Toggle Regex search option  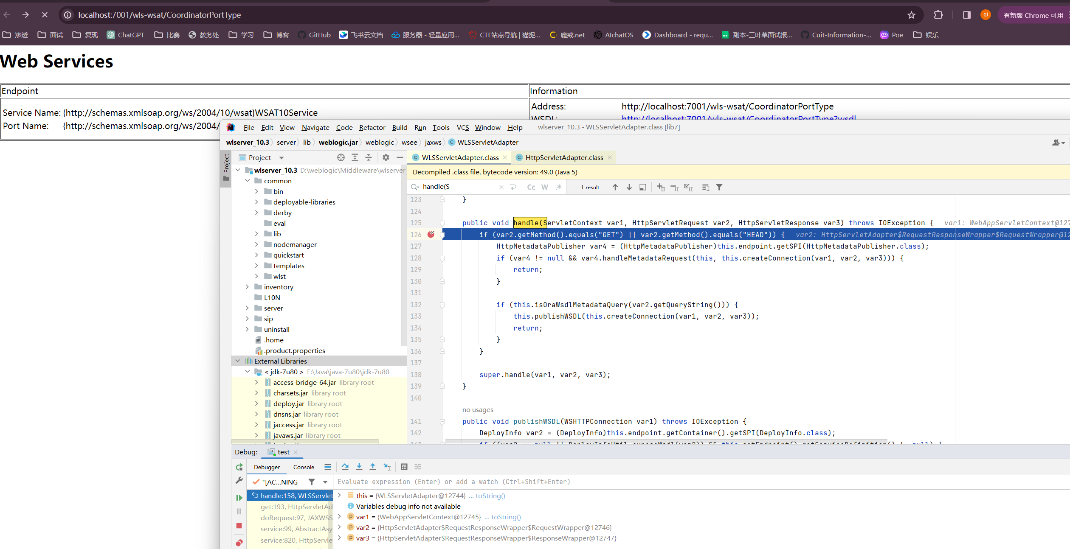coord(559,187)
